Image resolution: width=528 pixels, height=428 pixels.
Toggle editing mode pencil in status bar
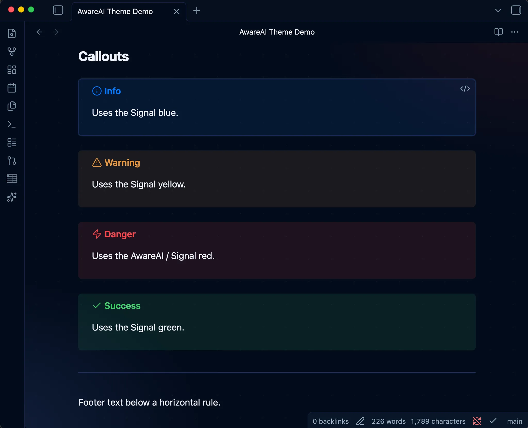point(360,421)
